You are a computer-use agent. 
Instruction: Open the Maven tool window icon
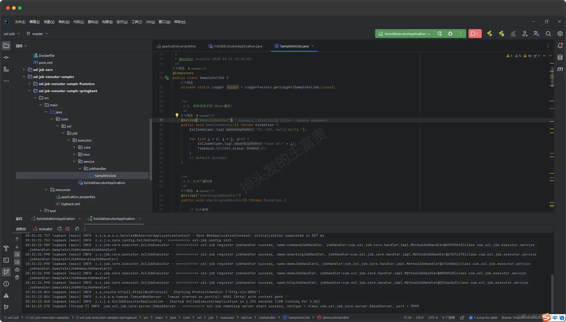[560, 69]
